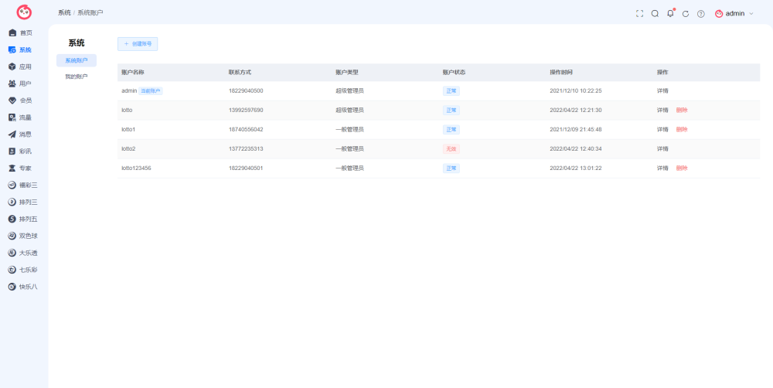Viewport: 773px width, 388px height.
Task: Open the help question mark icon
Action: tap(700, 14)
